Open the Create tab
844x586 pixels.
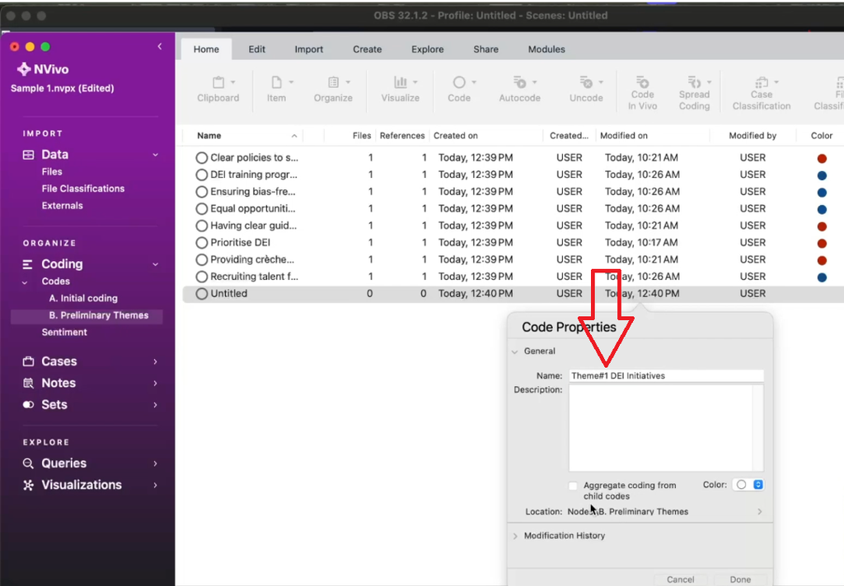[x=367, y=49]
